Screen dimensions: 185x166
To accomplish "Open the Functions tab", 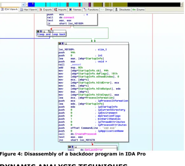I will coord(91,10).
